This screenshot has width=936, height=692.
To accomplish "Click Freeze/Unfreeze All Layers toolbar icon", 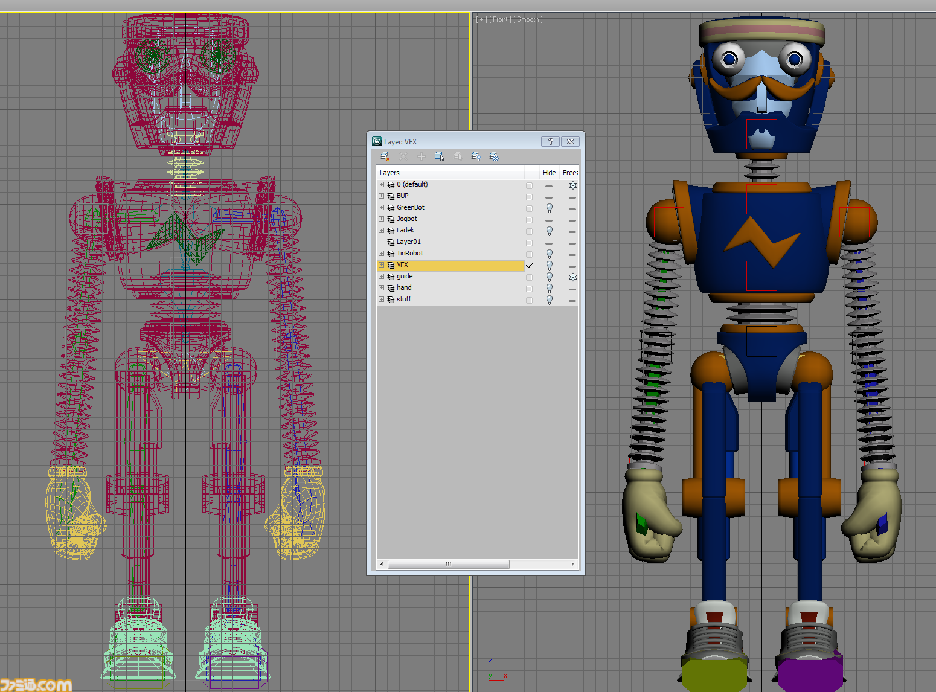I will tap(494, 156).
